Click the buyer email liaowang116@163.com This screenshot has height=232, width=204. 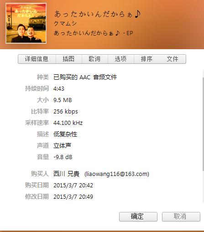(x=117, y=174)
